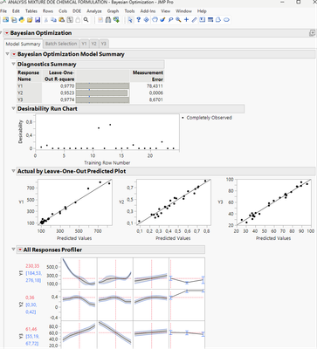Click the Y2 predicted value 0,36
The image size is (317, 349).
[x=30, y=298]
